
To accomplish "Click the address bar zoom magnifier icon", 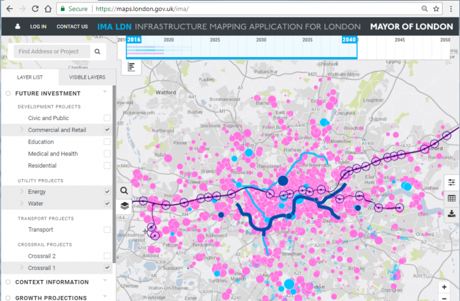I will coord(425,9).
